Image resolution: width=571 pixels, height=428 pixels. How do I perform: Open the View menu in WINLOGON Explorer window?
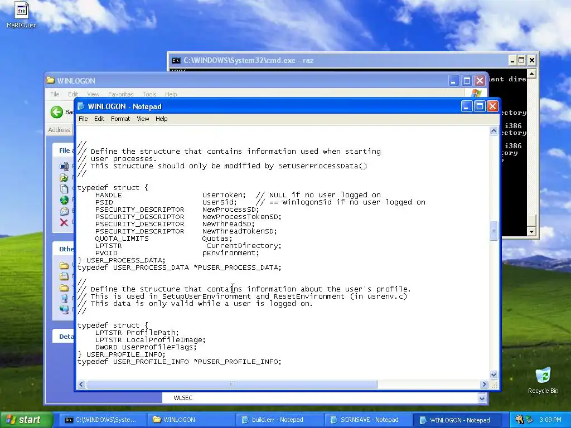[x=93, y=94]
